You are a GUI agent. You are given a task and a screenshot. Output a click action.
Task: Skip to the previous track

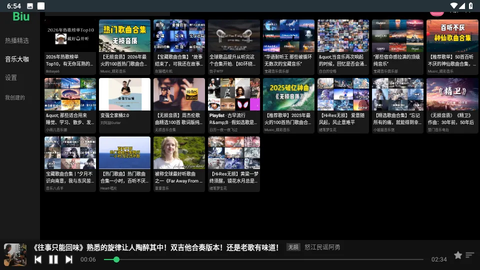(x=38, y=259)
